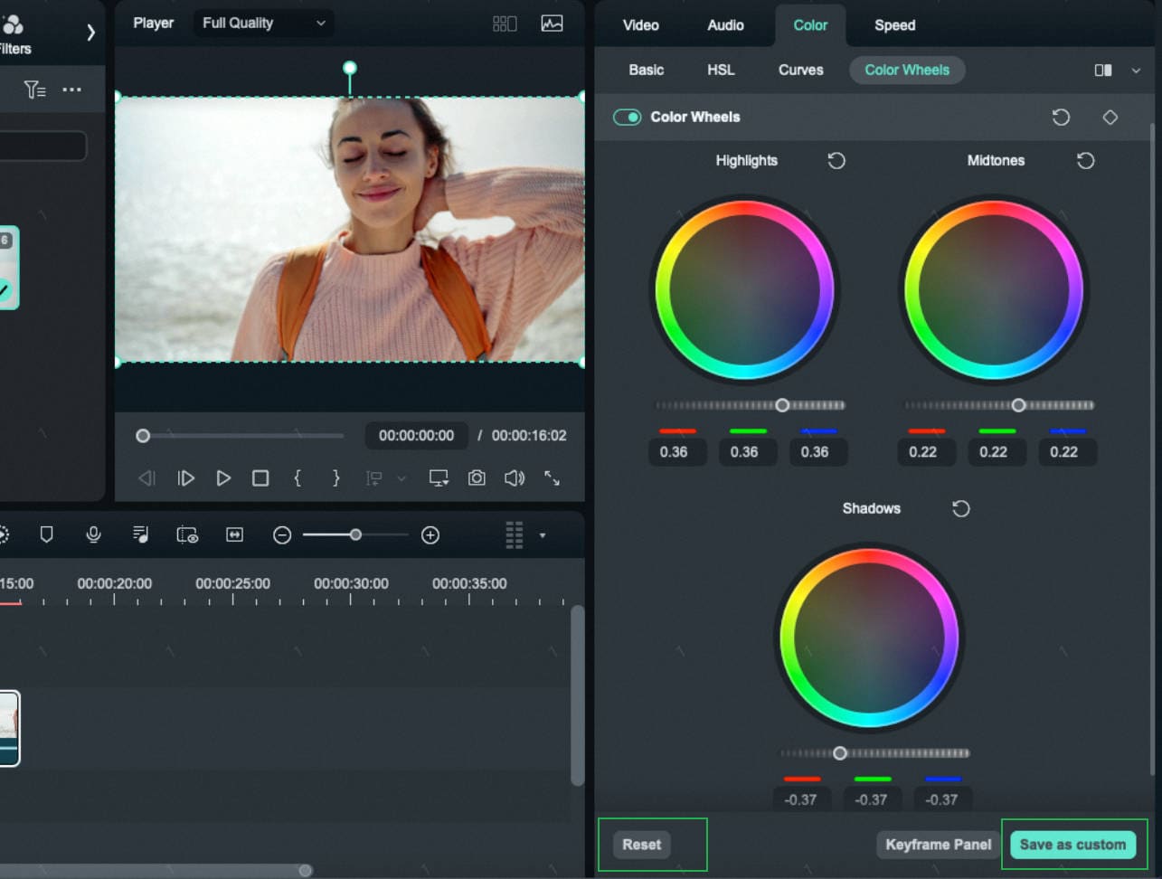Image resolution: width=1162 pixels, height=879 pixels.
Task: Open the track view dropdown arrow in timeline
Action: 543,535
